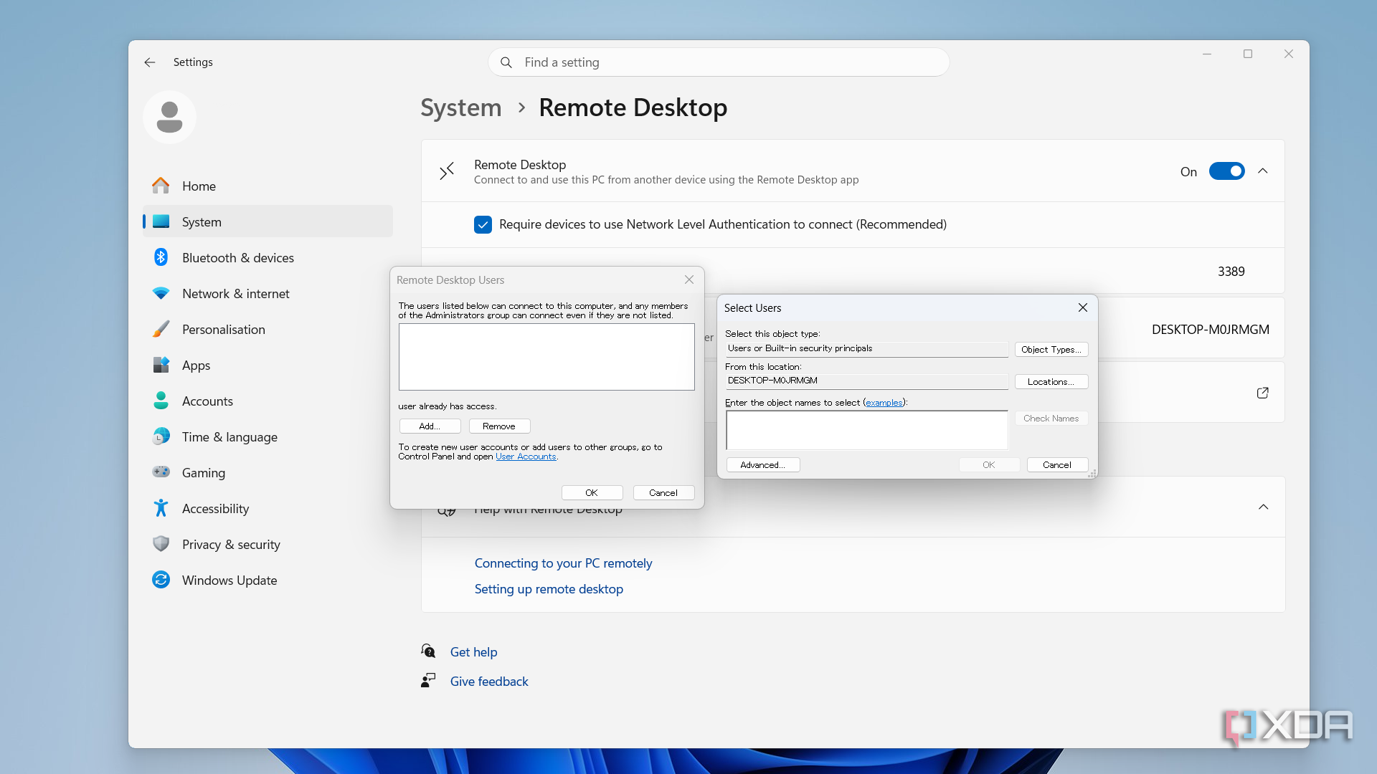Click the PC name DESKTOP-M0JRMGM in Settings
The width and height of the screenshot is (1377, 774).
pyautogui.click(x=1210, y=330)
